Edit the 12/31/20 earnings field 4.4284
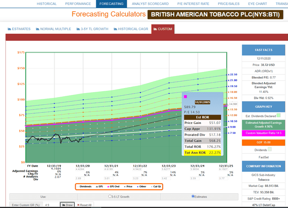This screenshot has height=208, width=288. tap(80, 169)
